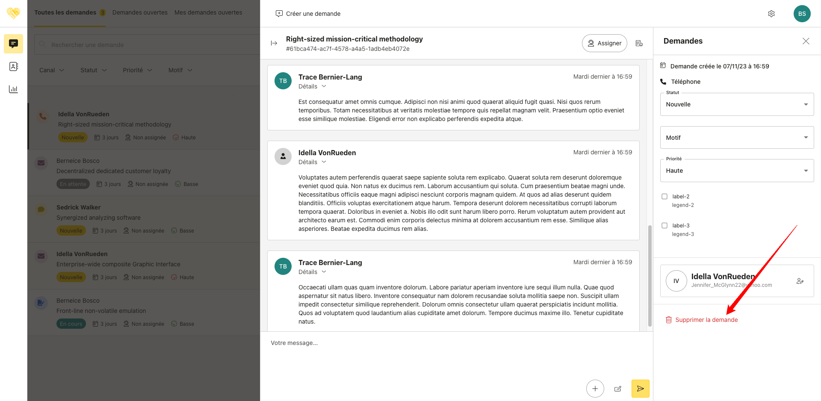
Task: Click the send message arrow button
Action: coord(640,389)
